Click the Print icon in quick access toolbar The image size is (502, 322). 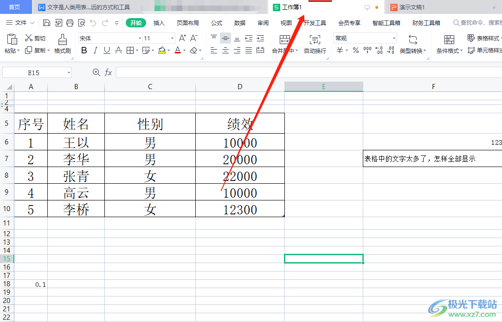coord(70,23)
